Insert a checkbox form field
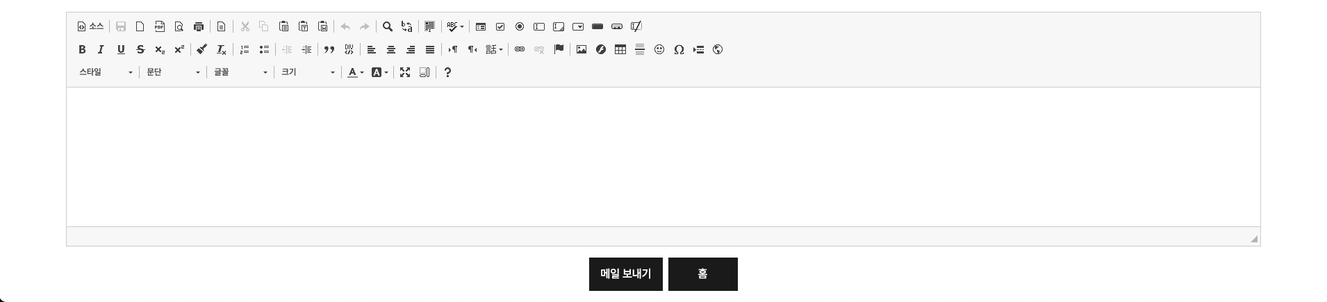The width and height of the screenshot is (1327, 302). (x=500, y=27)
